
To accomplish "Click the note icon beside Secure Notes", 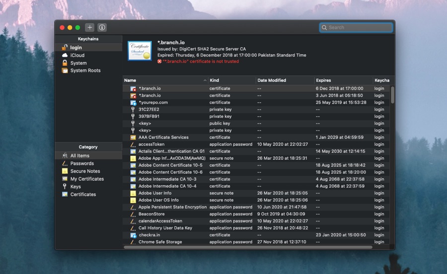I will [65, 171].
